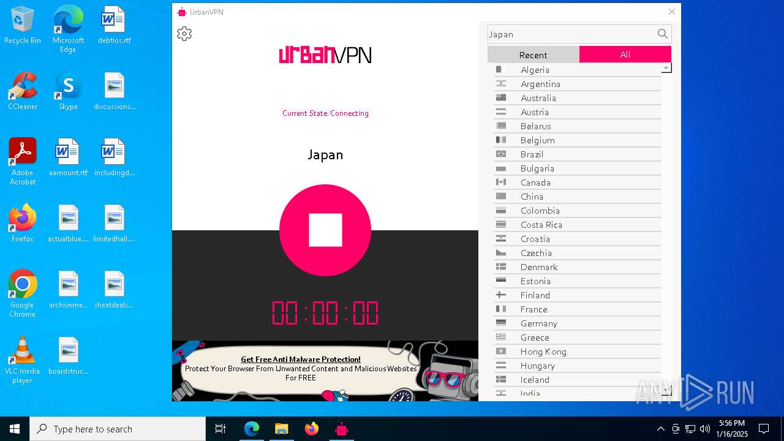Select France in country list

pos(578,309)
